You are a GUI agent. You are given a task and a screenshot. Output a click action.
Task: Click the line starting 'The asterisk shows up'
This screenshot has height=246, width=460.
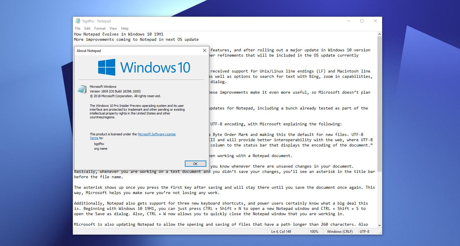(225, 187)
